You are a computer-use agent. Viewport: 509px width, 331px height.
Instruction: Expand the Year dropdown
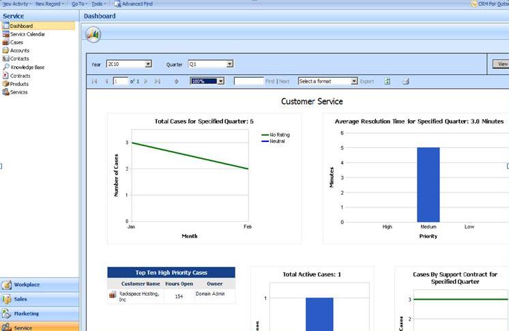[148, 64]
